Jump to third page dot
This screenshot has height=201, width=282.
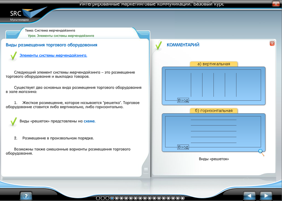[x=107, y=198]
